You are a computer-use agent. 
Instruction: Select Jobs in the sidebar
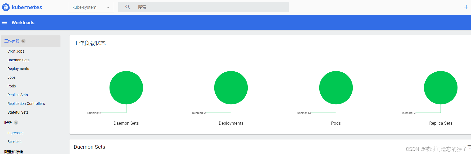coord(11,77)
